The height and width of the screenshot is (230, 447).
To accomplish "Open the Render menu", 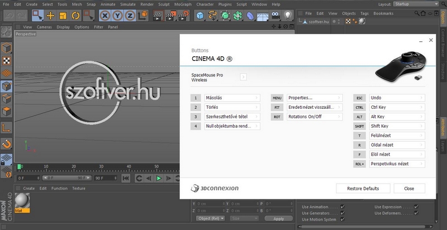I will coord(147,4).
